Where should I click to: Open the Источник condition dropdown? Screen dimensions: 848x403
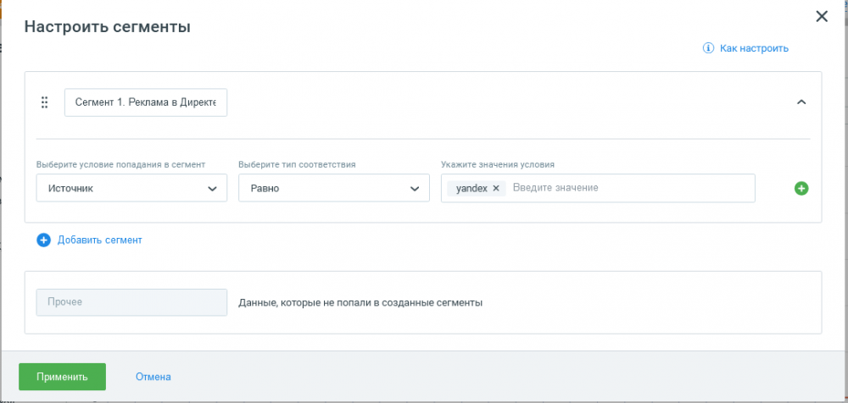(131, 188)
